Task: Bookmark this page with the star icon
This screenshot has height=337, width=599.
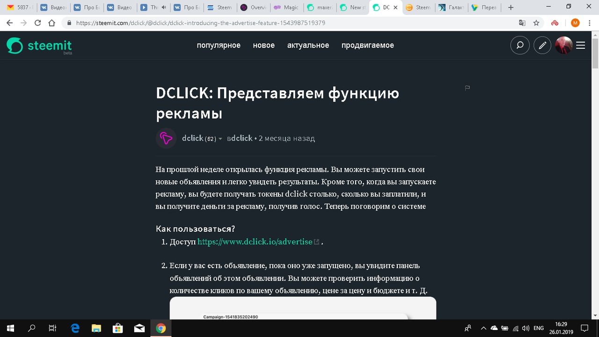Action: tap(536, 23)
